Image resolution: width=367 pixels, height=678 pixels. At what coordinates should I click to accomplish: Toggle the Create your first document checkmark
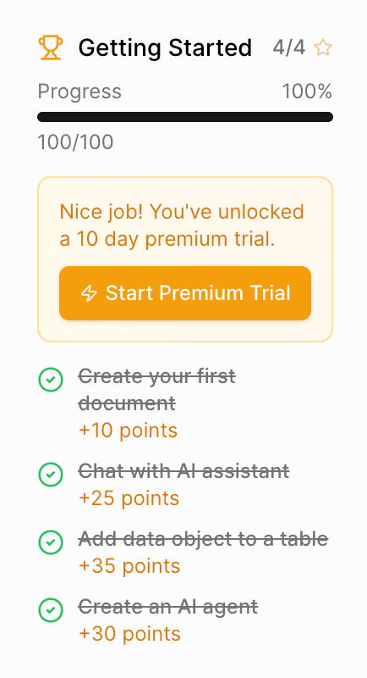(x=51, y=380)
